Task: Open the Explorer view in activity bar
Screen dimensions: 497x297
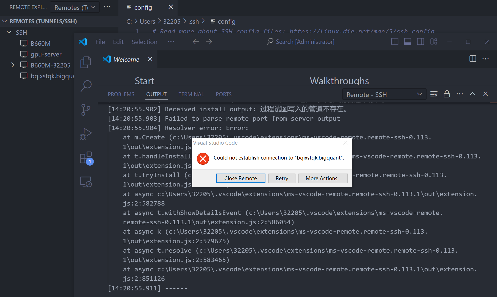Action: [86, 62]
